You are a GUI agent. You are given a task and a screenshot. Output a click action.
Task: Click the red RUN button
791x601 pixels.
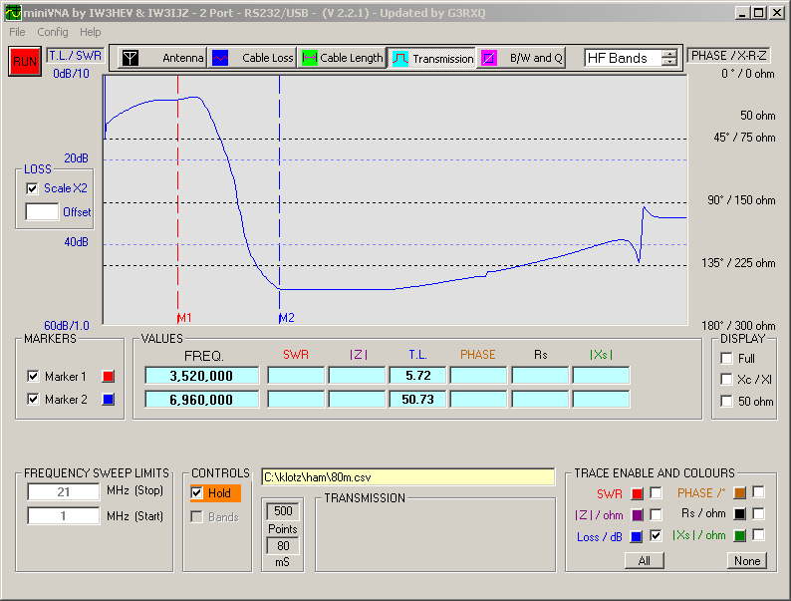pos(25,62)
